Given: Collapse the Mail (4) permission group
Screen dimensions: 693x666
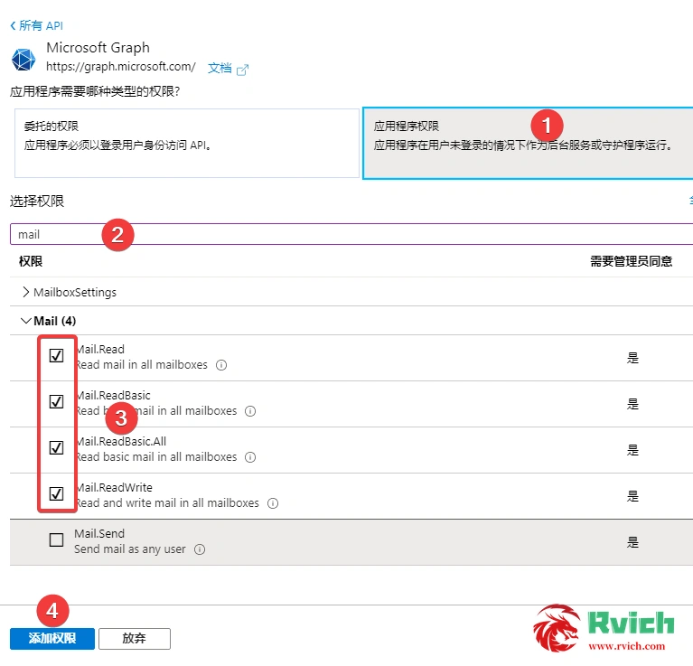Looking at the screenshot, I should coord(25,321).
